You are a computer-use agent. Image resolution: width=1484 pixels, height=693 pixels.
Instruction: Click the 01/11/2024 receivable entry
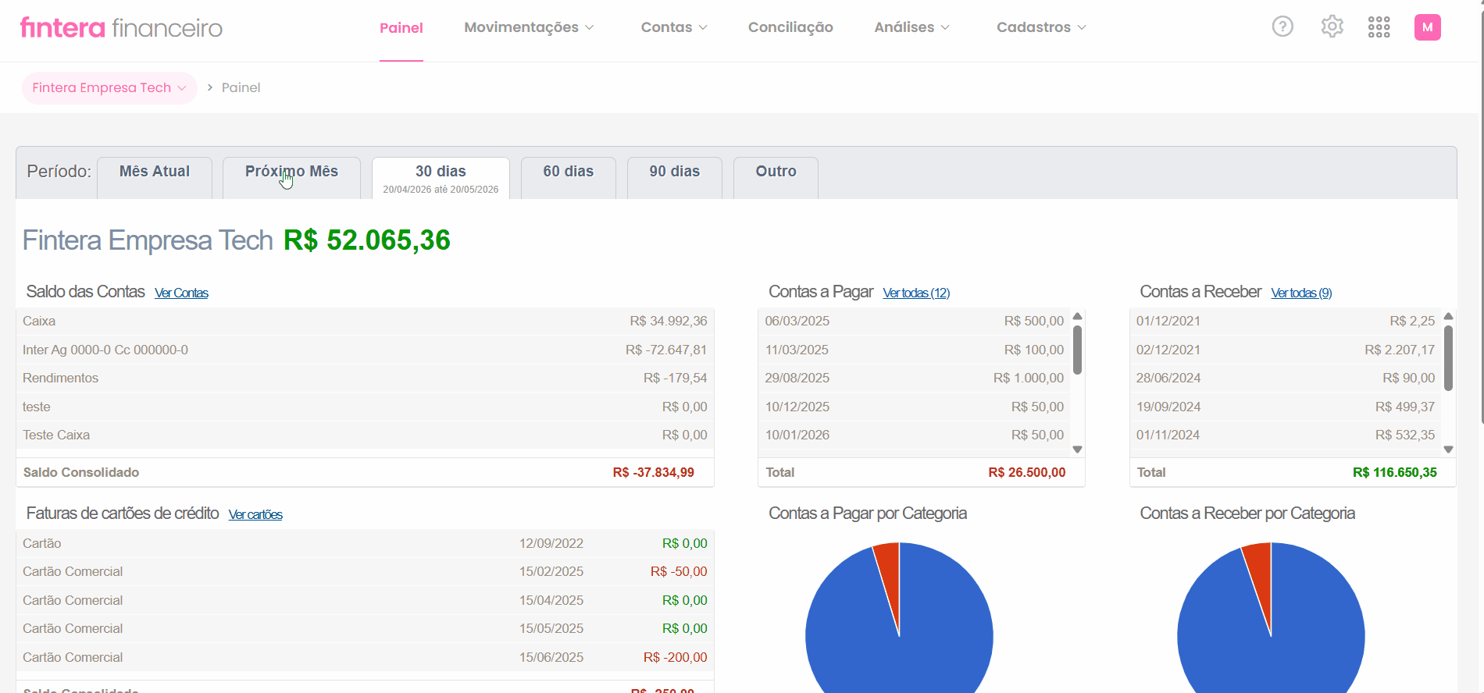pos(1285,435)
